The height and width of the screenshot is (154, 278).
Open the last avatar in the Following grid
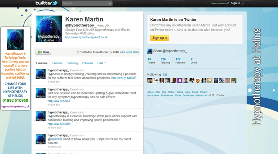(x=234, y=81)
